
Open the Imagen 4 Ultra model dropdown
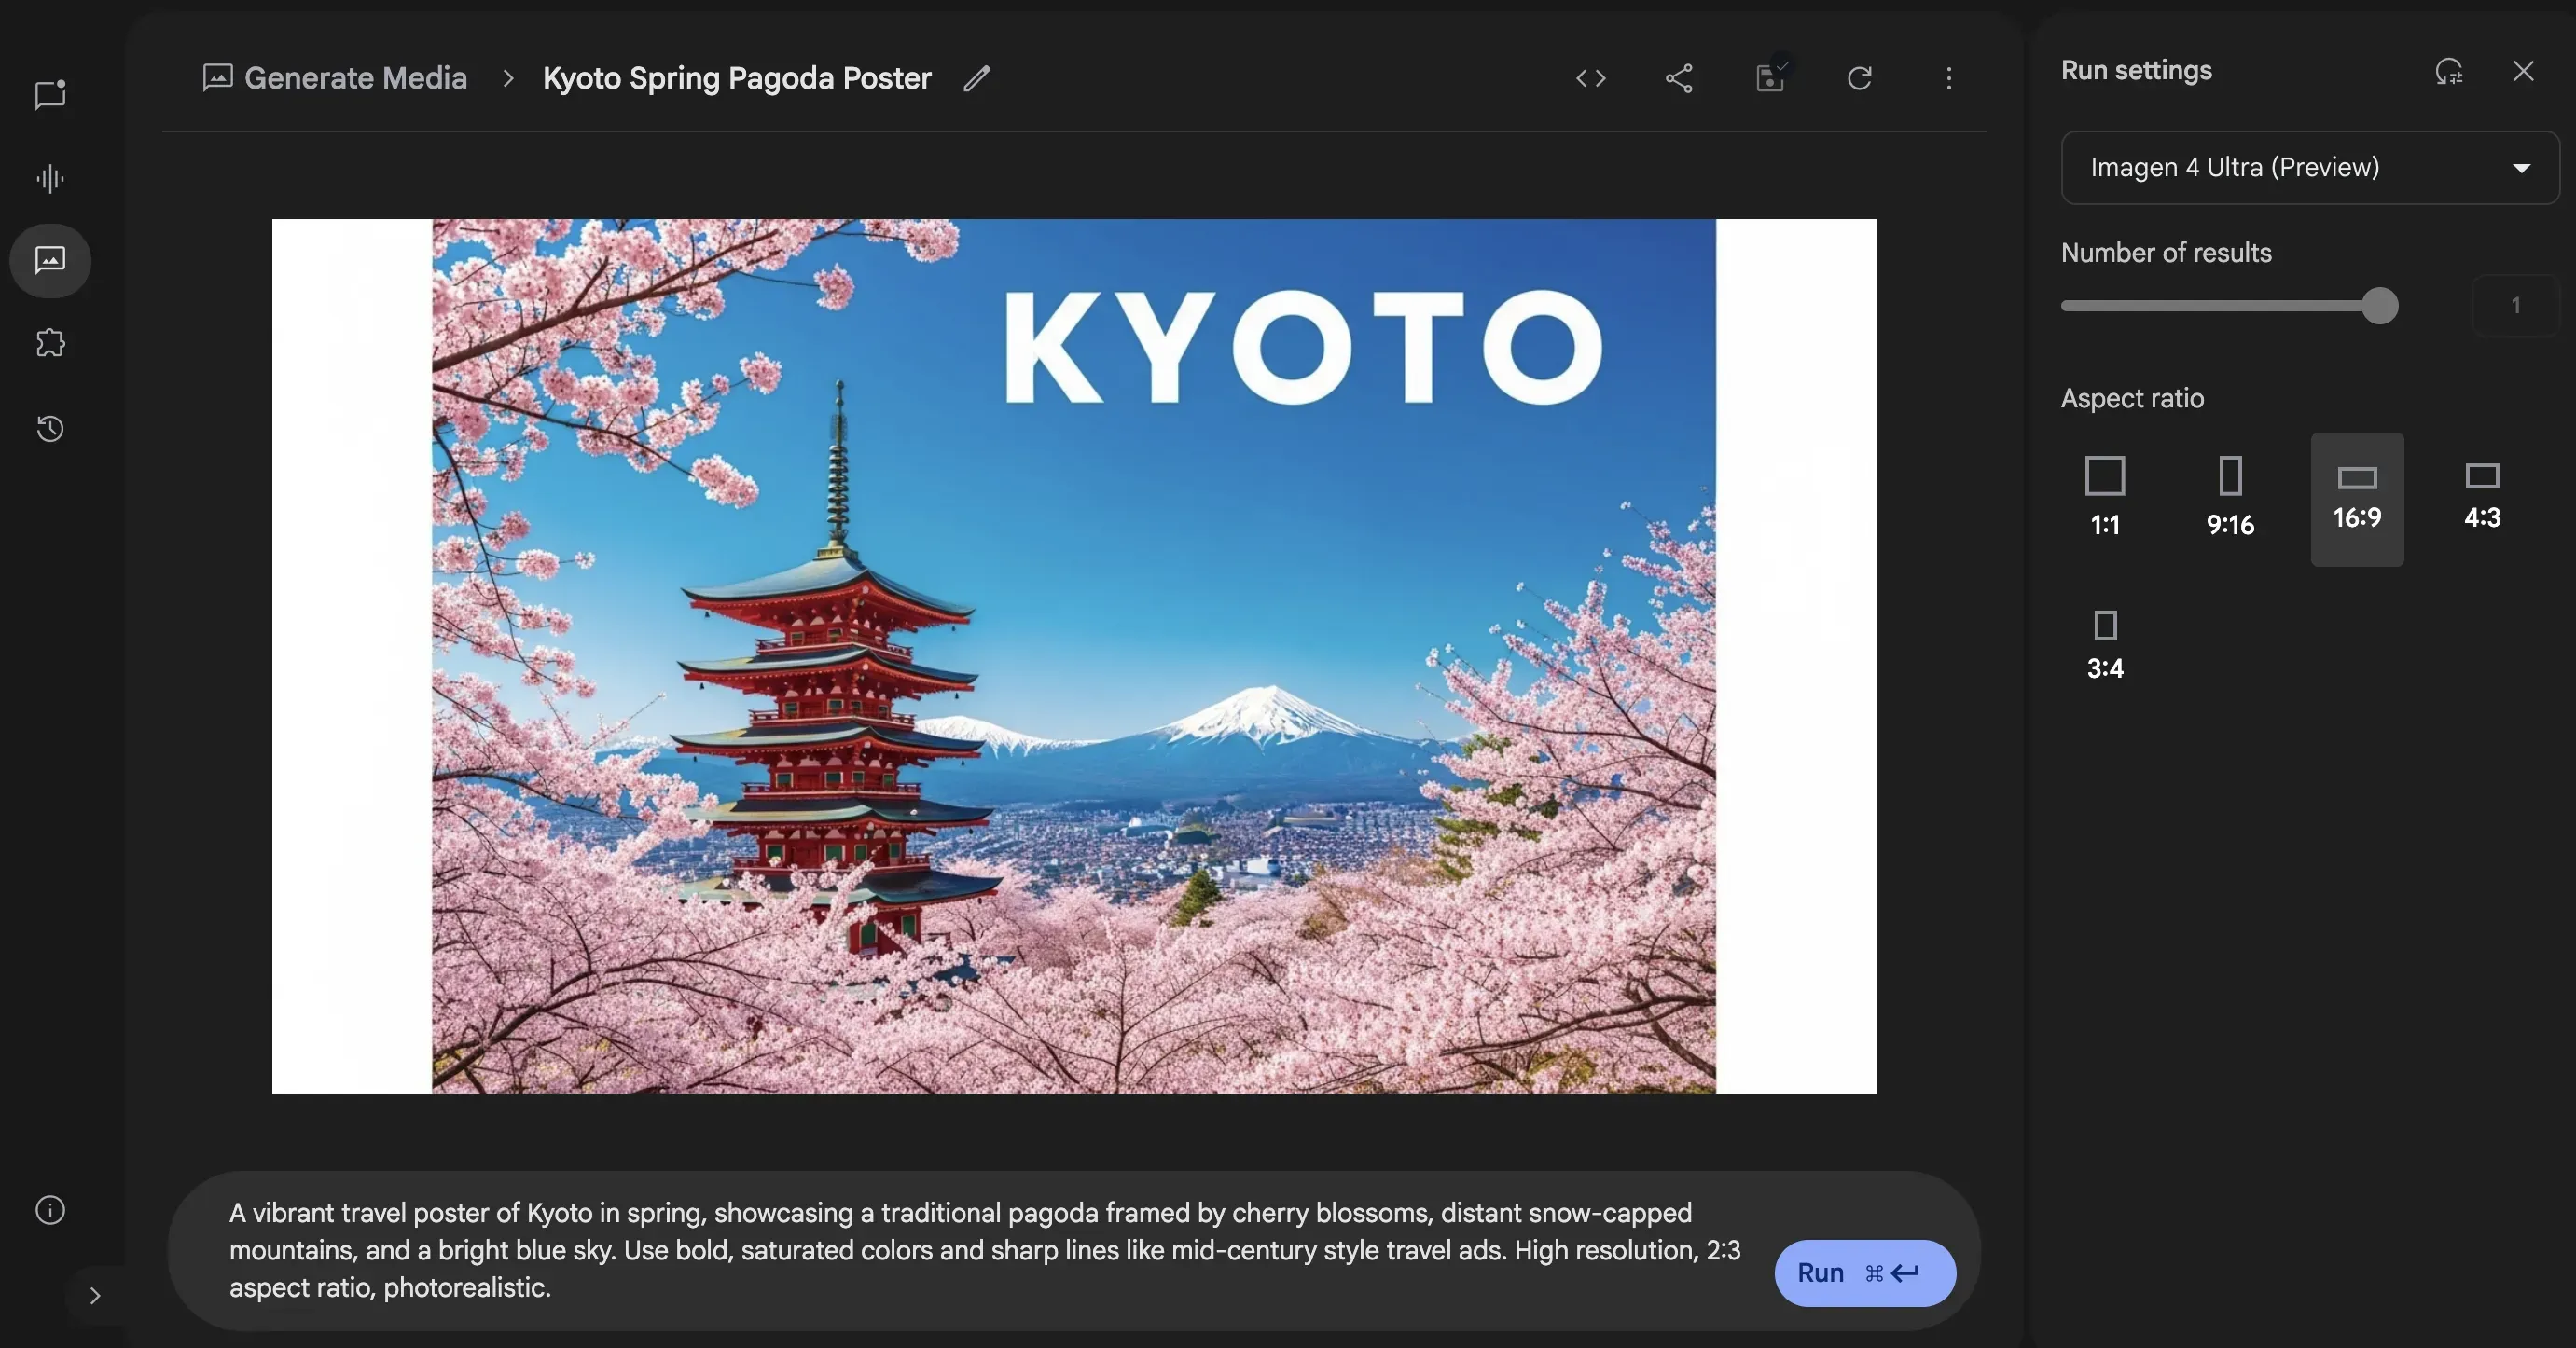pos(2309,168)
